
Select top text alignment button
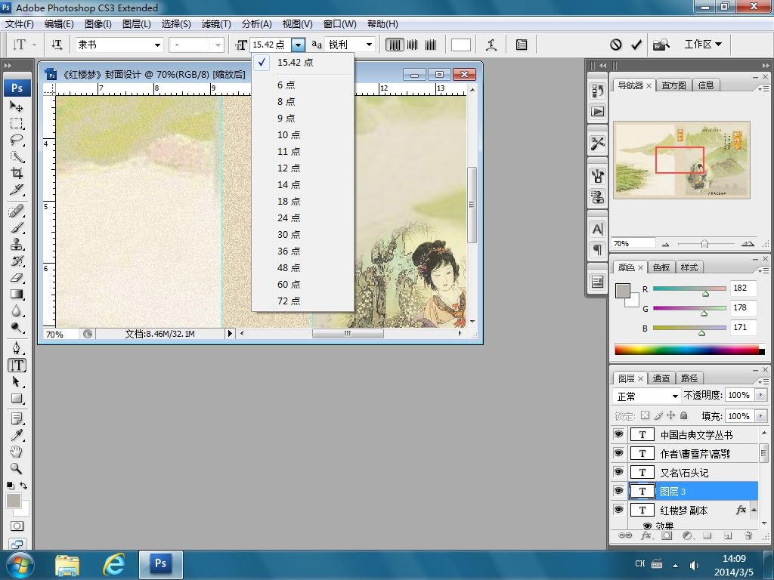395,45
